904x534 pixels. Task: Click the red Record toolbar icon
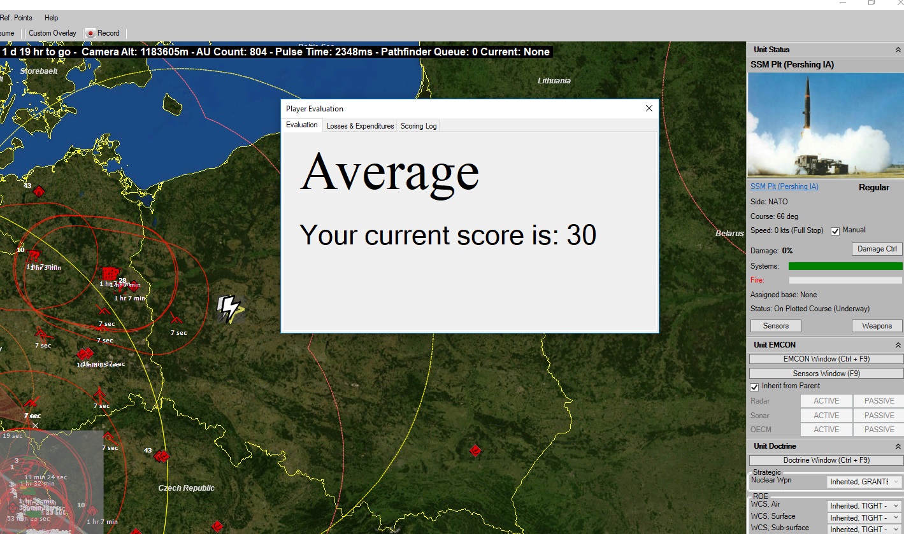click(x=90, y=33)
